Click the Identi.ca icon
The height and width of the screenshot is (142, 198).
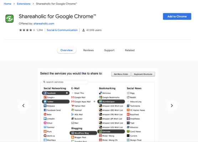pos(45,136)
